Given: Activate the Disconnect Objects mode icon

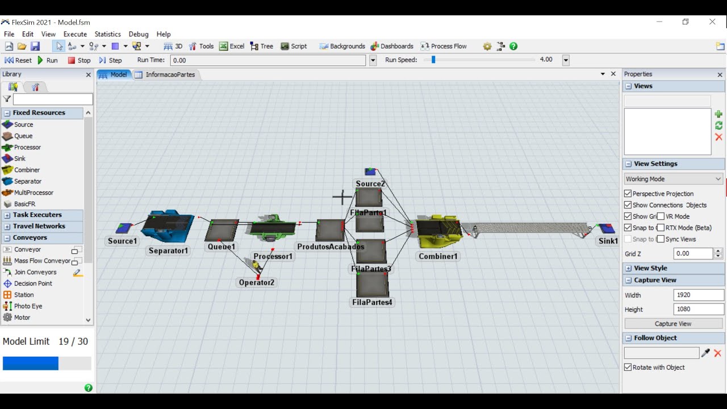Looking at the screenshot, I should (94, 47).
